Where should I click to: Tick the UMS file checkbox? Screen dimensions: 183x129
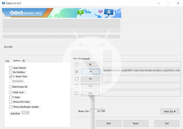point(77,93)
